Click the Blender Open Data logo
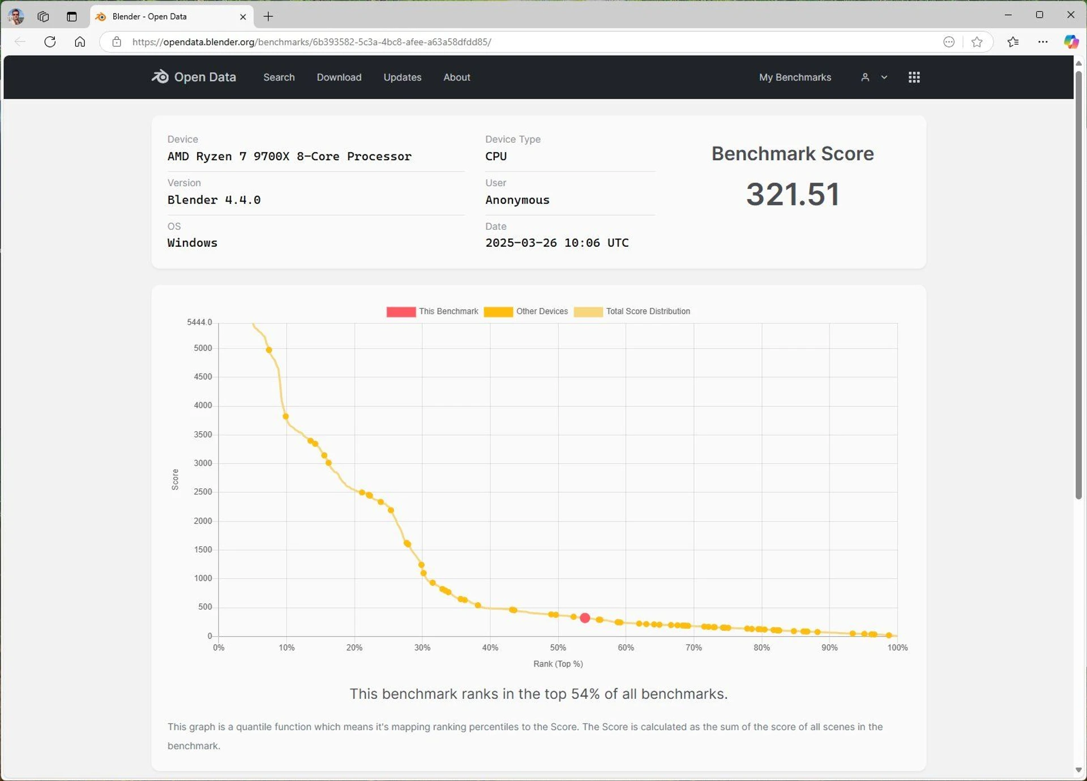Image resolution: width=1087 pixels, height=781 pixels. click(194, 77)
